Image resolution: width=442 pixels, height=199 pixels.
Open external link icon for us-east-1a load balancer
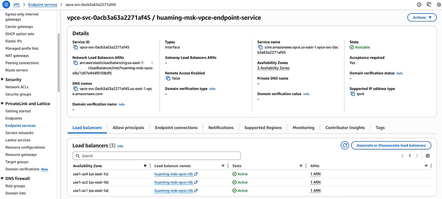coord(196,190)
